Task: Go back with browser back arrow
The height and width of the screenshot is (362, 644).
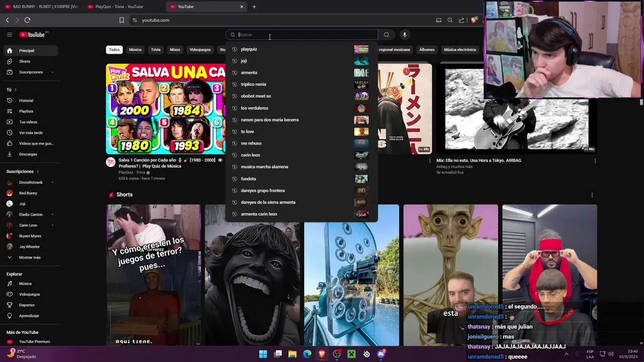Action: 7,20
